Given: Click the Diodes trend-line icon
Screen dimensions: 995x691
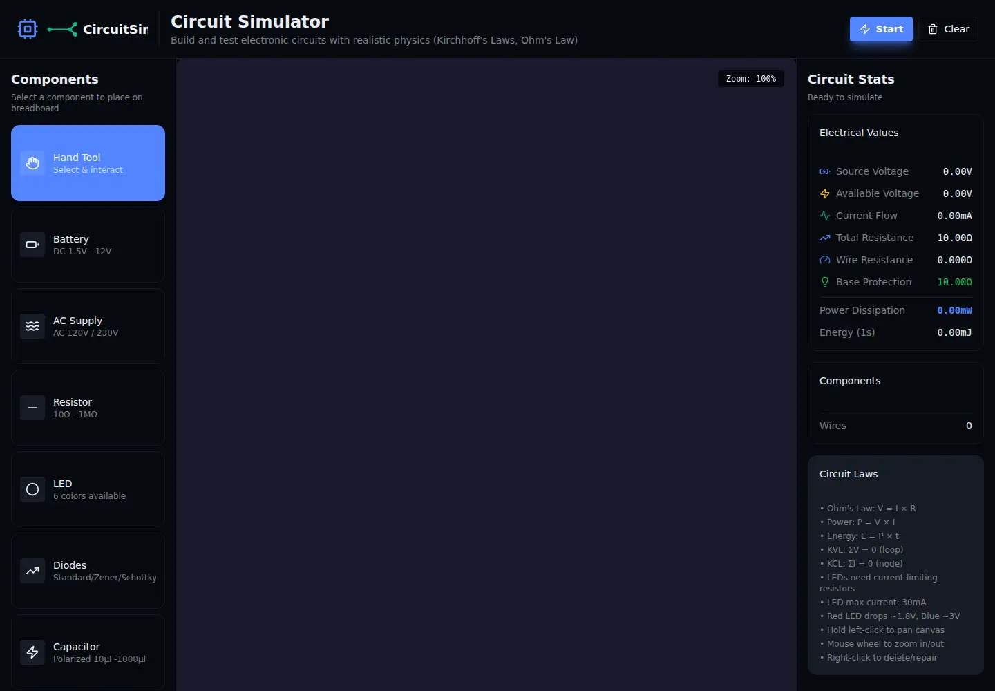Looking at the screenshot, I should pos(32,571).
